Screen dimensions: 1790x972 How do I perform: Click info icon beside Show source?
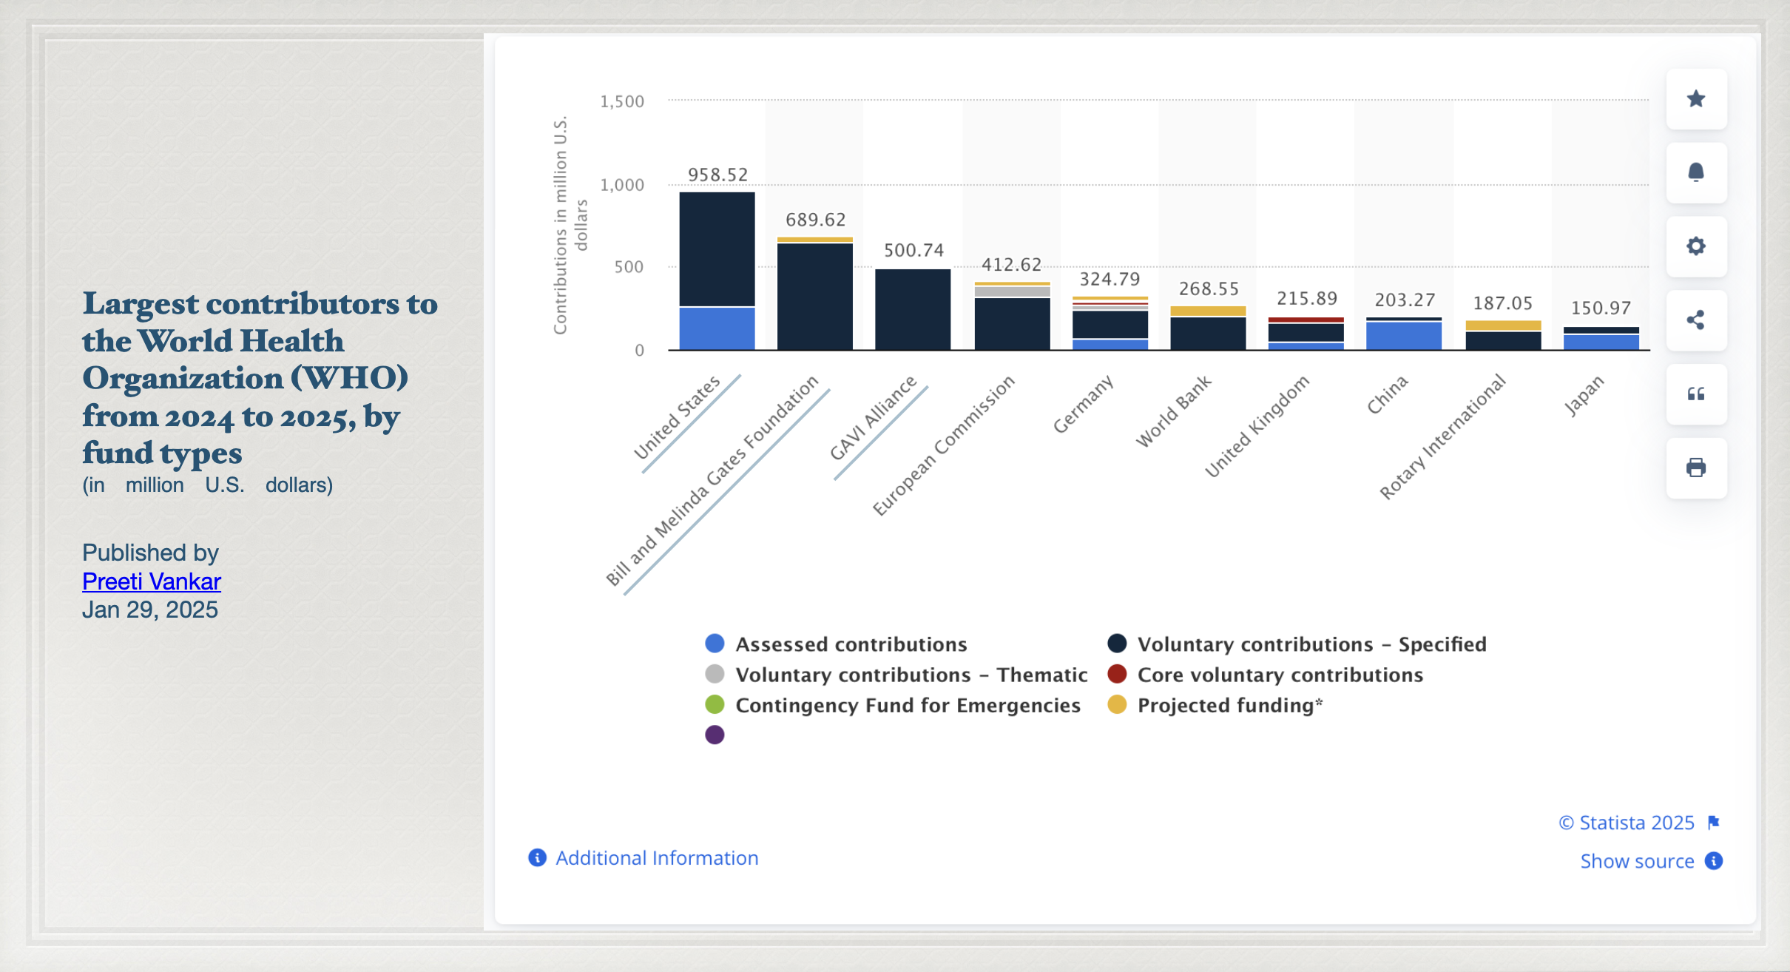pyautogui.click(x=1714, y=861)
